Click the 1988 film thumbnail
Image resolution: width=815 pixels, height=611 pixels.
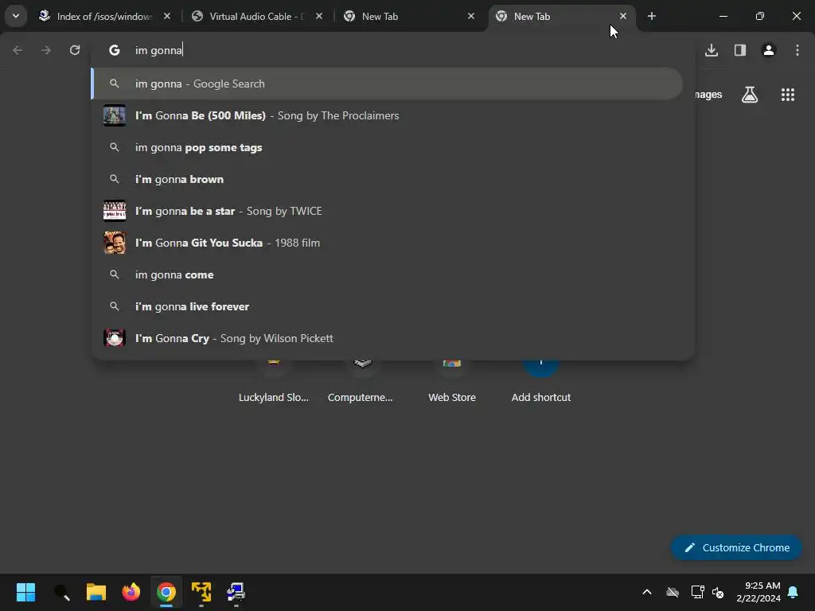(115, 243)
